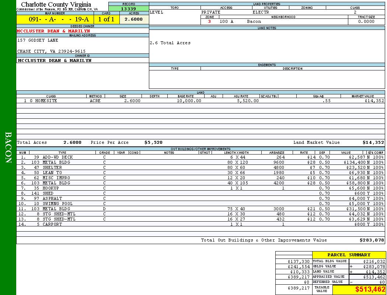Click the red zone number 3
Viewport: 387px width, 295px height.
[209, 22]
